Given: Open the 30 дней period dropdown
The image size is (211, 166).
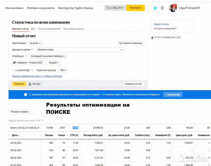Looking at the screenshot, I should [54, 63].
